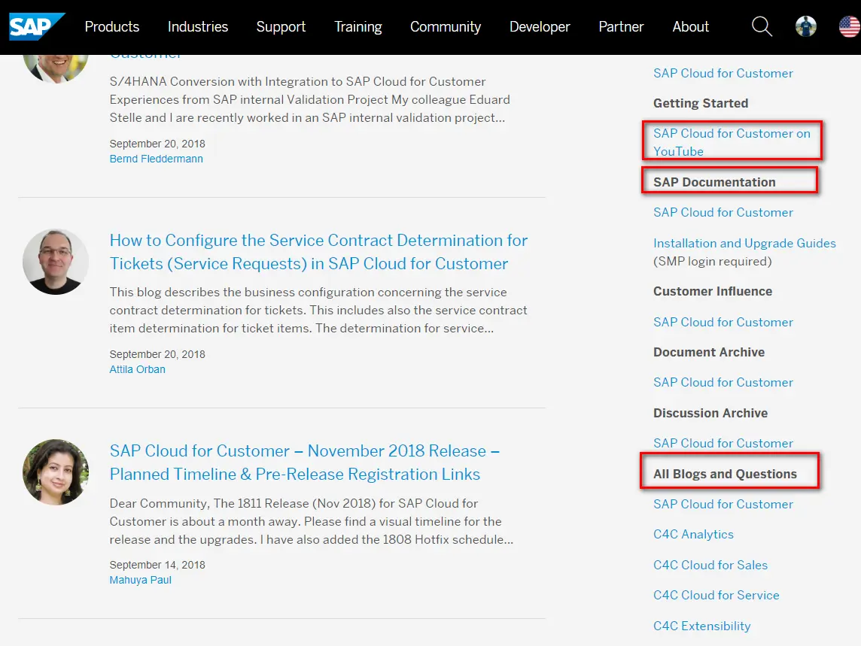Click the Document Archive heading
Image resolution: width=861 pixels, height=646 pixels.
point(709,353)
